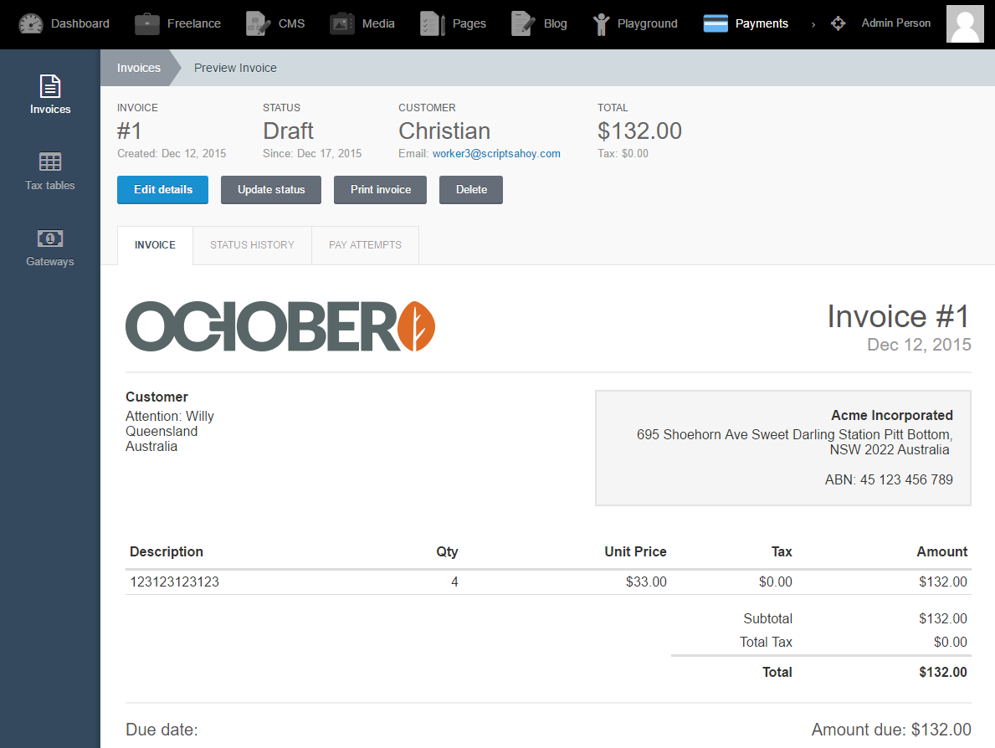
Task: Go to the Freelance menu label
Action: point(194,23)
